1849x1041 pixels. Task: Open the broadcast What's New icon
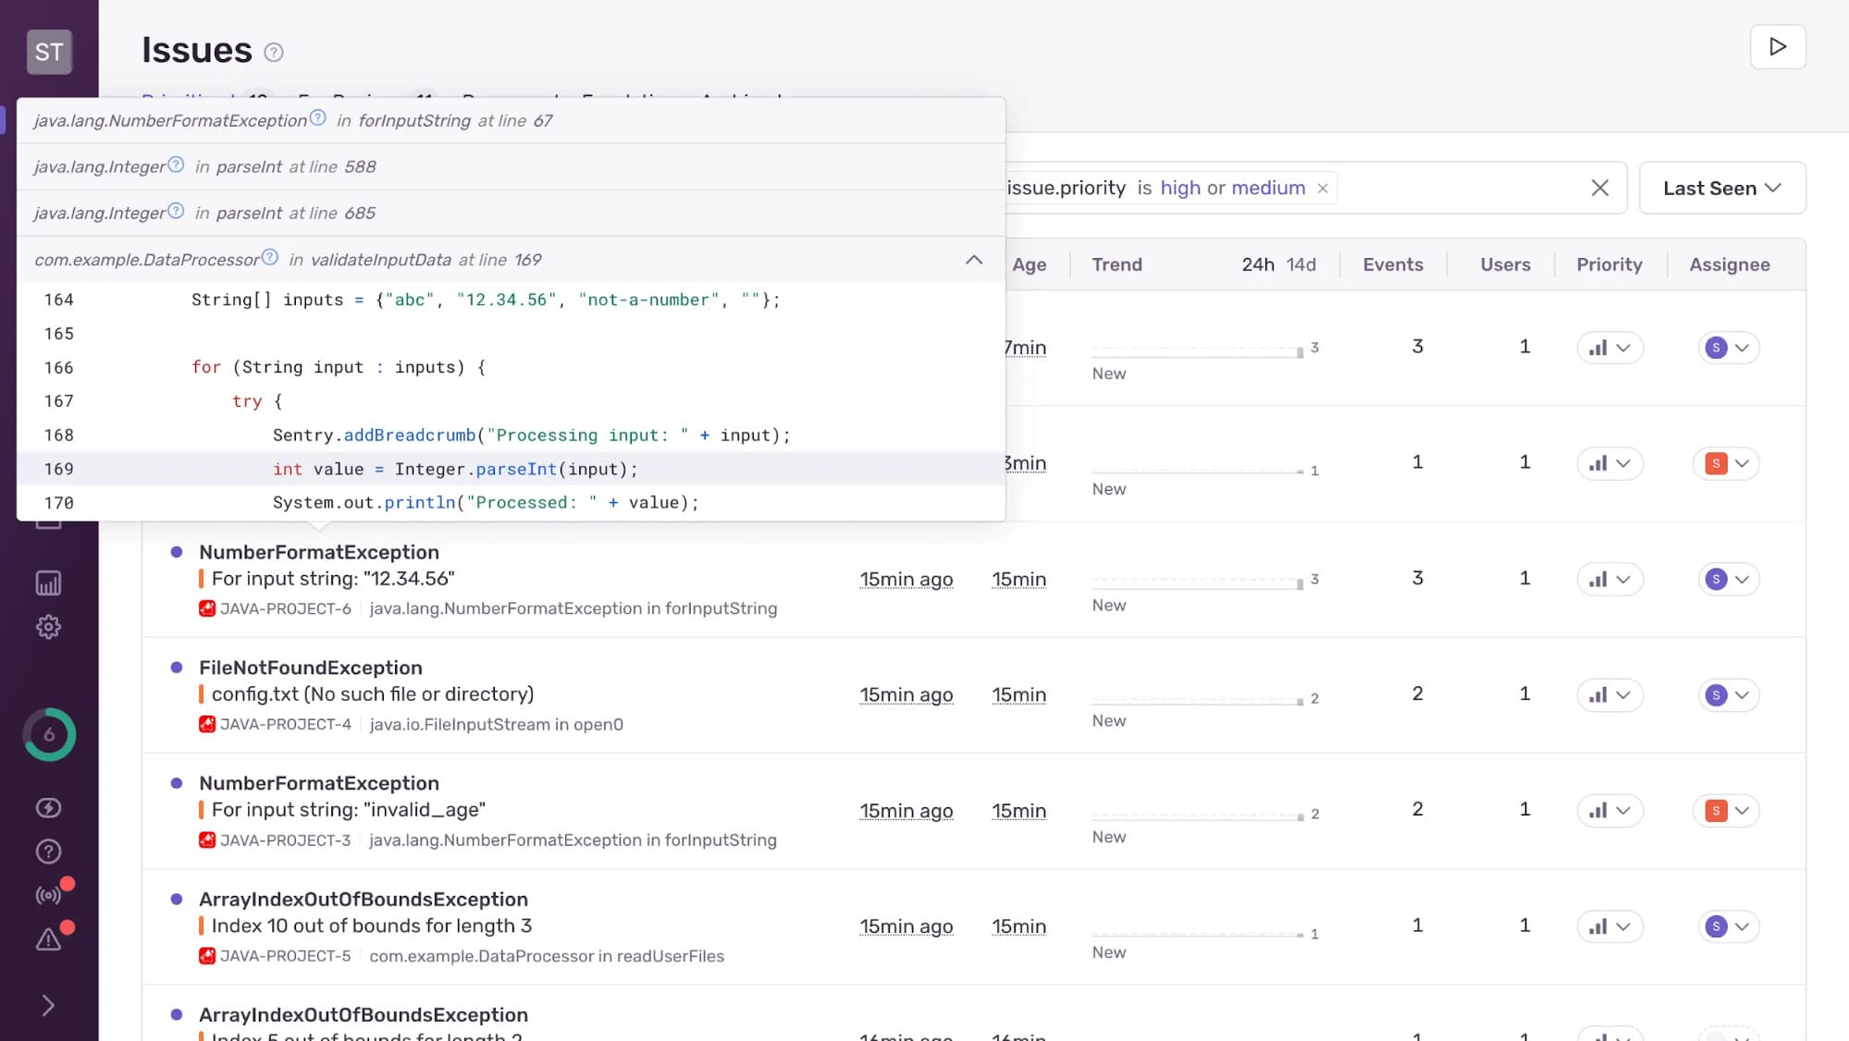pos(48,895)
